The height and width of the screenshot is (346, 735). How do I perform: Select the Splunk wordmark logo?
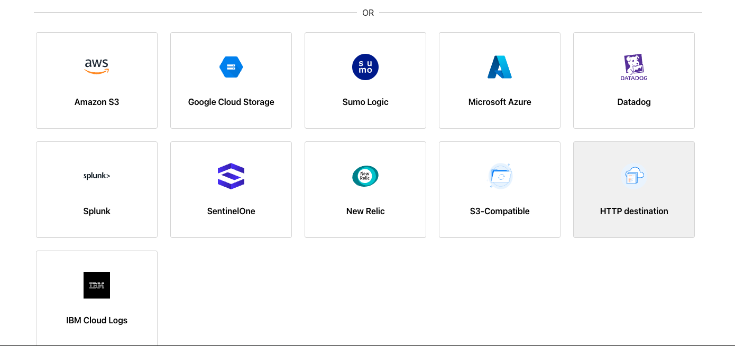[97, 176]
